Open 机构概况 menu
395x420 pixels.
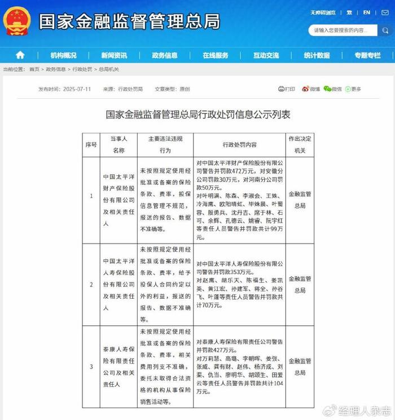(x=64, y=55)
